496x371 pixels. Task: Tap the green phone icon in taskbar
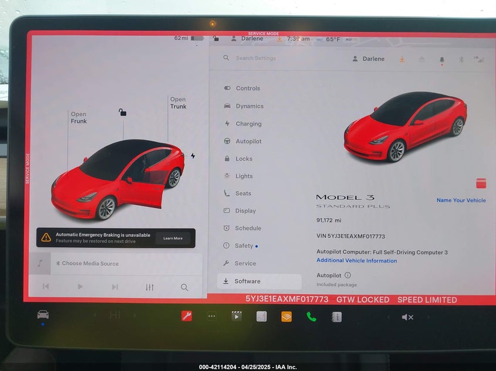[x=311, y=316]
